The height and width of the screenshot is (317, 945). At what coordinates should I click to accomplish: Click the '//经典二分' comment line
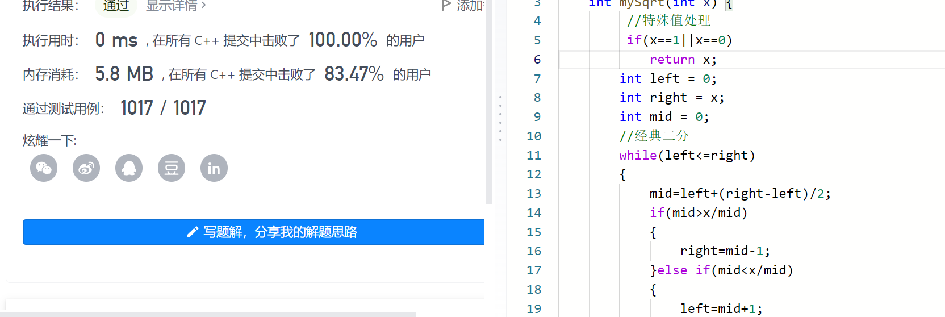[x=654, y=136]
